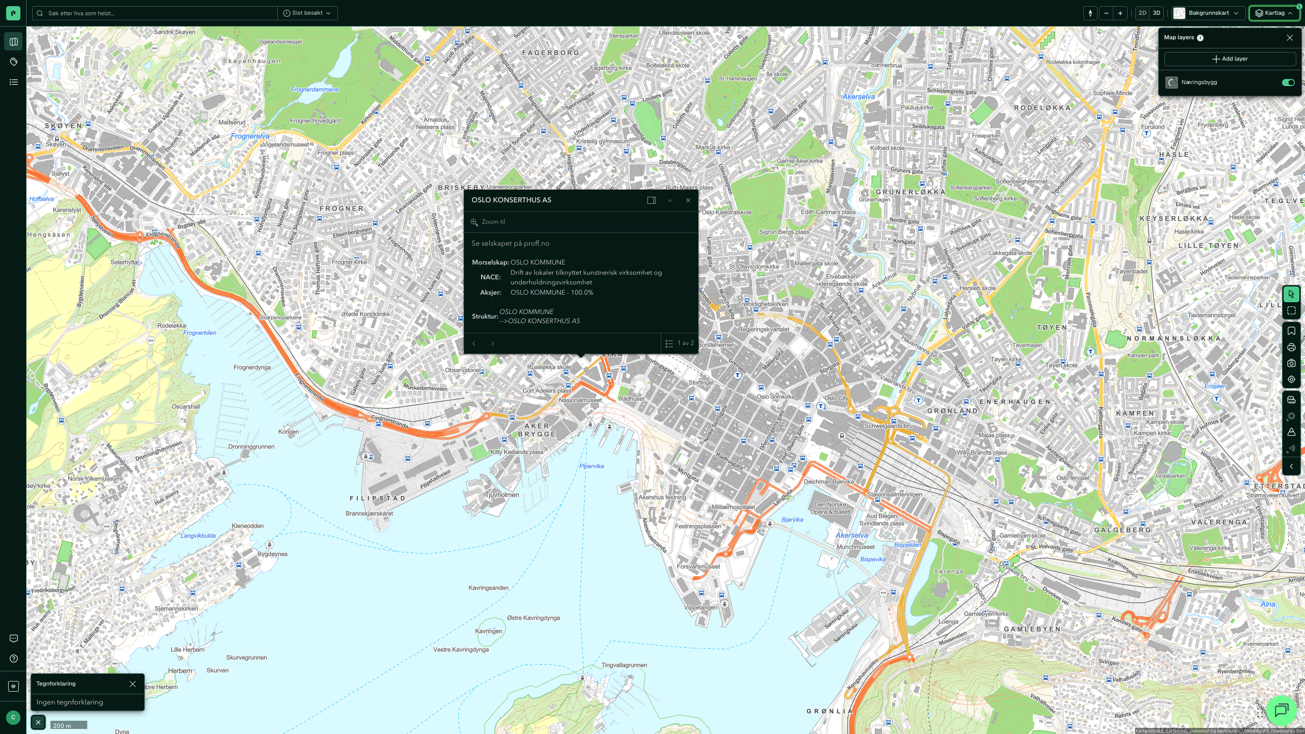Go to next feature in popup
This screenshot has height=734, width=1305.
492,344
